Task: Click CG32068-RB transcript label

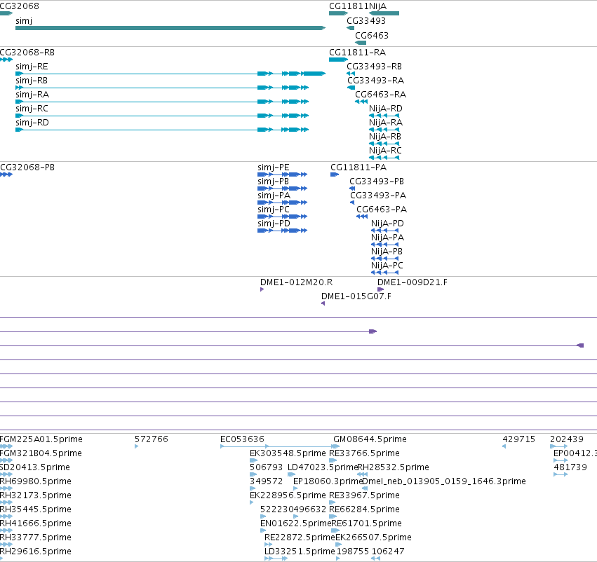Action: click(x=27, y=52)
